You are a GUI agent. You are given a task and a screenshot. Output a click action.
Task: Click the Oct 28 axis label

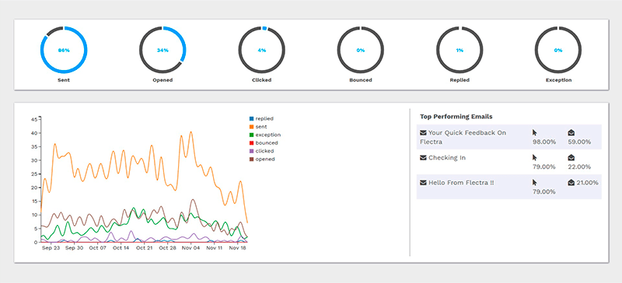pyautogui.click(x=167, y=248)
